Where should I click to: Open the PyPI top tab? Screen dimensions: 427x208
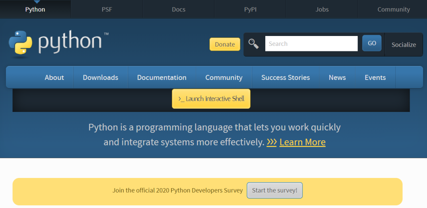click(x=250, y=9)
